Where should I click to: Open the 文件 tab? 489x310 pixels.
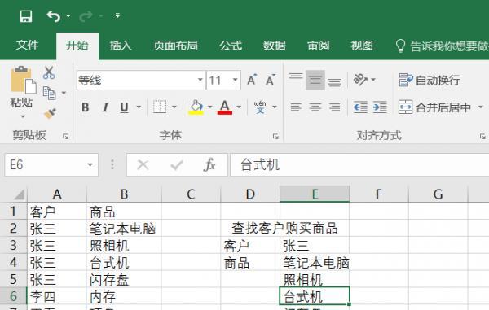(x=27, y=46)
